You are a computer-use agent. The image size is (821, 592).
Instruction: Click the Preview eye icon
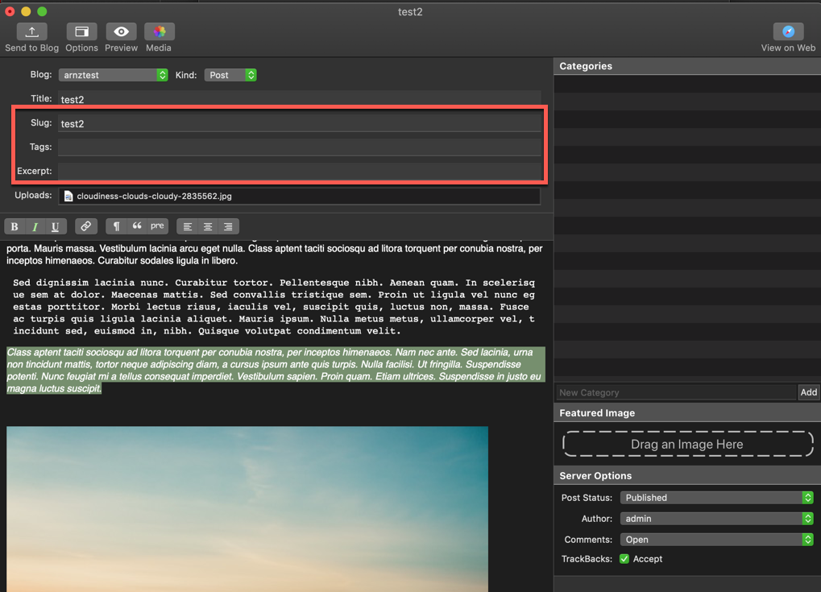pyautogui.click(x=121, y=32)
